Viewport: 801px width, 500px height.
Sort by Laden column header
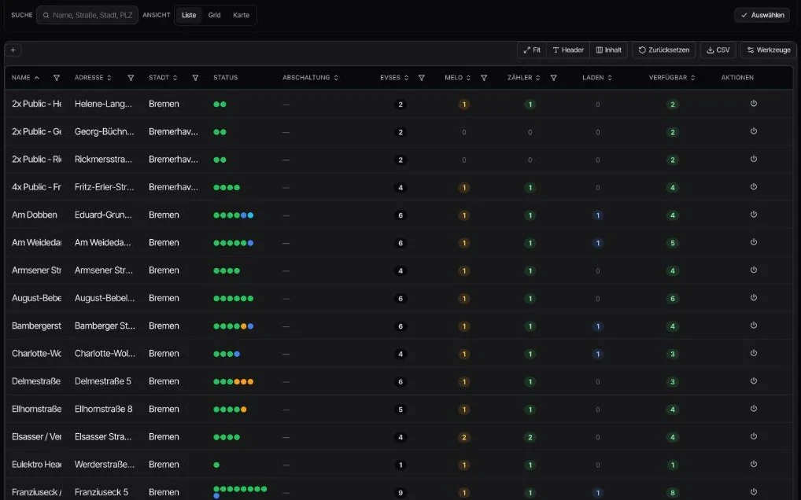click(x=597, y=78)
